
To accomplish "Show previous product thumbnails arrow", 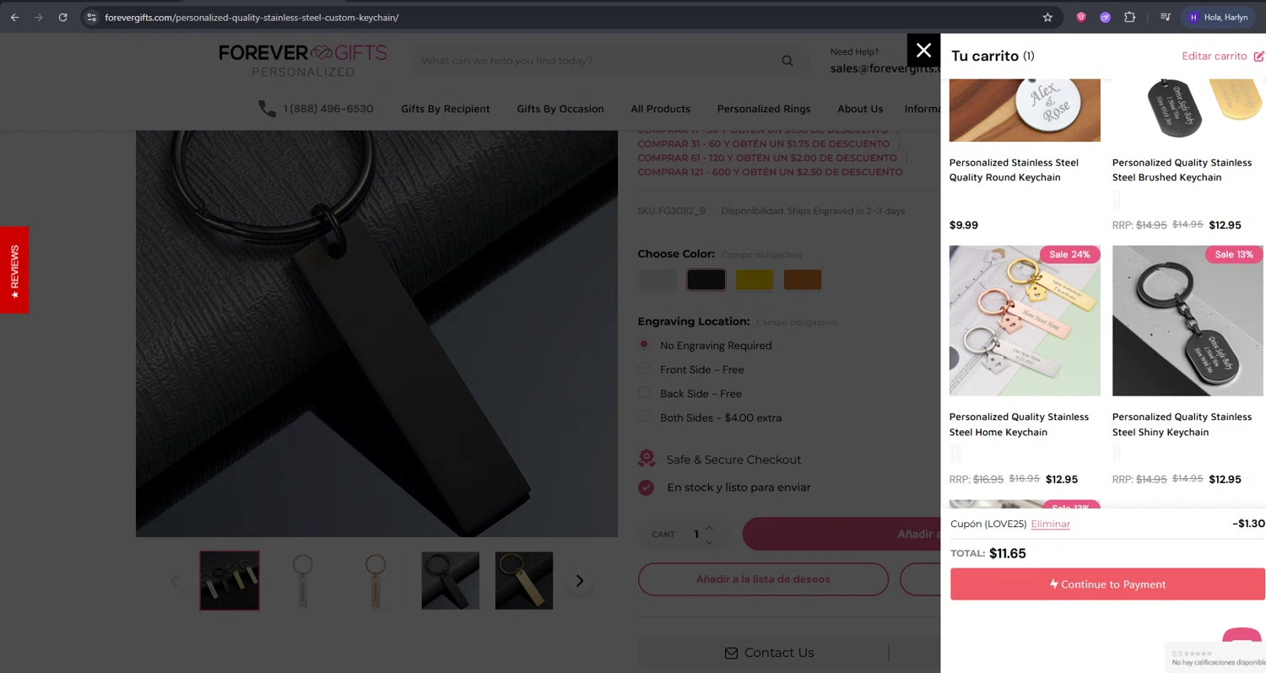I will tap(175, 580).
